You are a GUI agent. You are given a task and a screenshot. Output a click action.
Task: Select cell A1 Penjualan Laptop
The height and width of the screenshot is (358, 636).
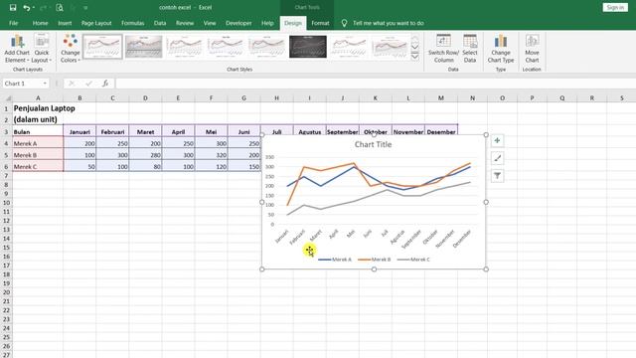coord(38,108)
